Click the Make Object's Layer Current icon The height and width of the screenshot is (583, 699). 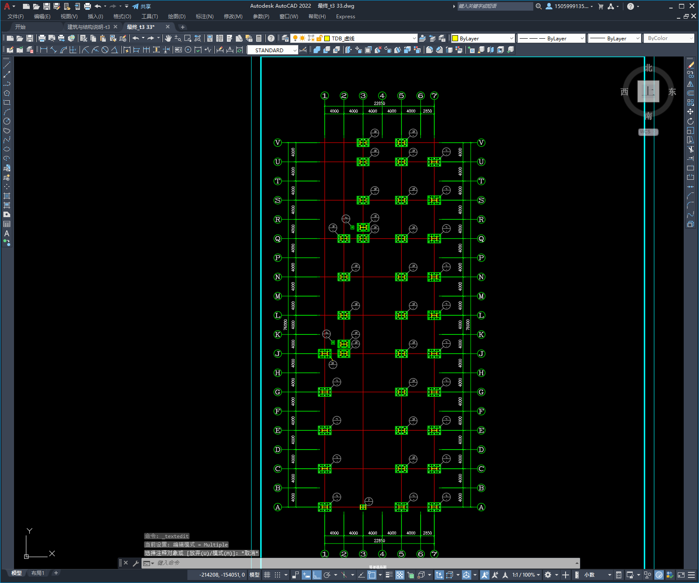tap(422, 38)
